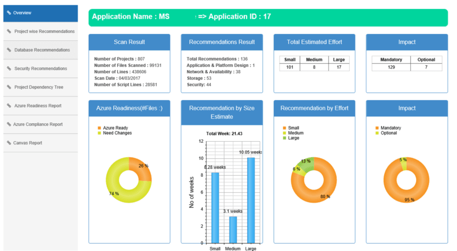
Task: Open Project Dependency Tree
Action: (40, 87)
